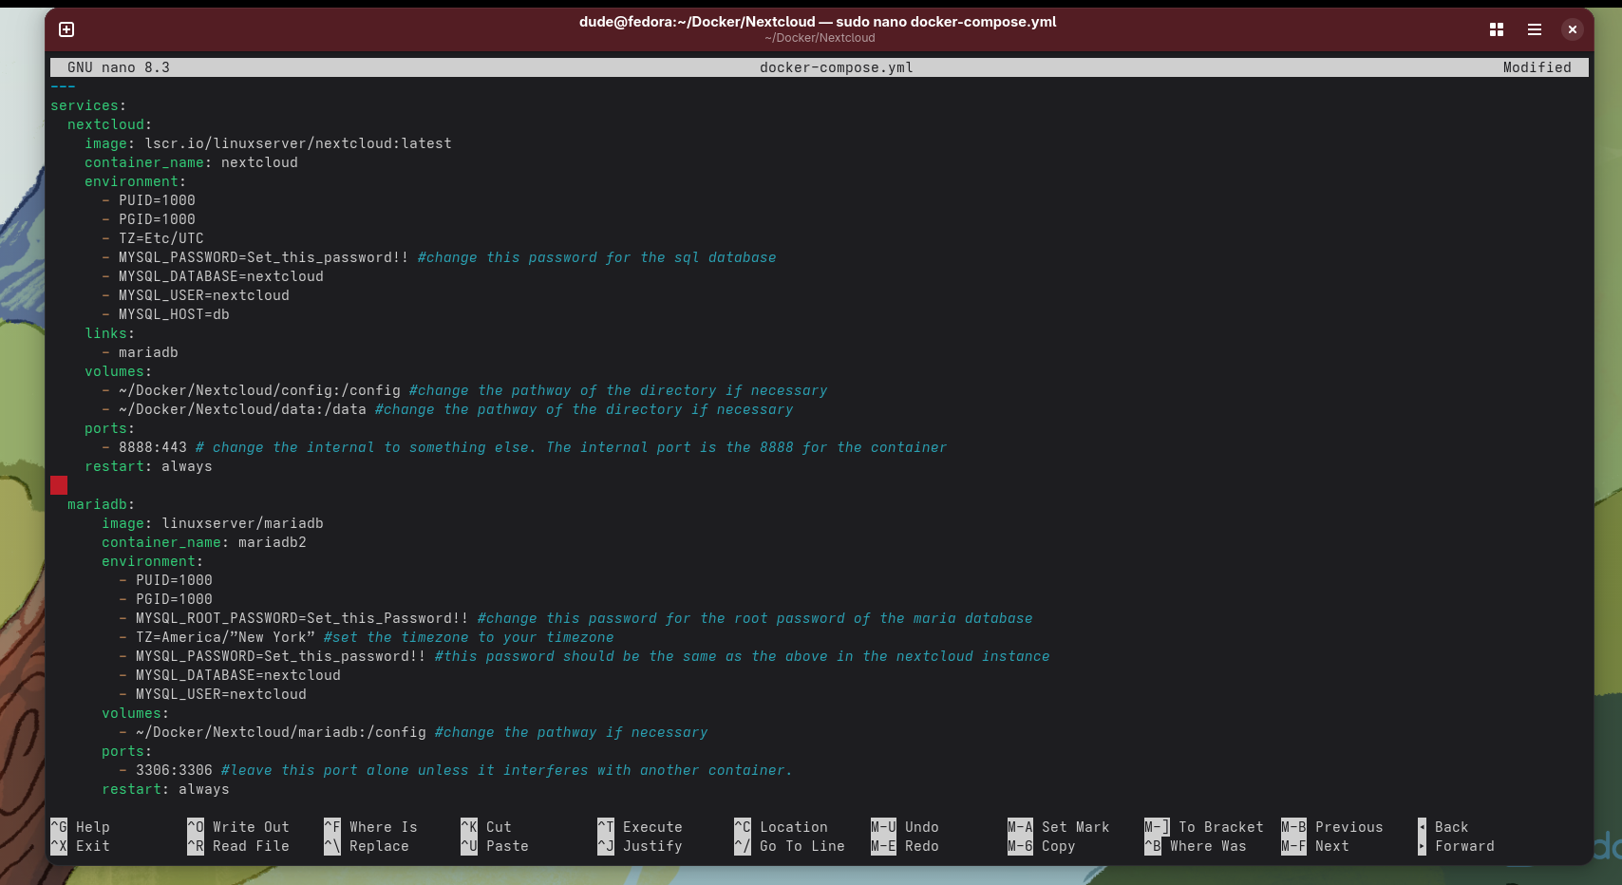Click the ~/Docker/Nextcloud/data:/data volume path
The height and width of the screenshot is (885, 1622).
(242, 409)
